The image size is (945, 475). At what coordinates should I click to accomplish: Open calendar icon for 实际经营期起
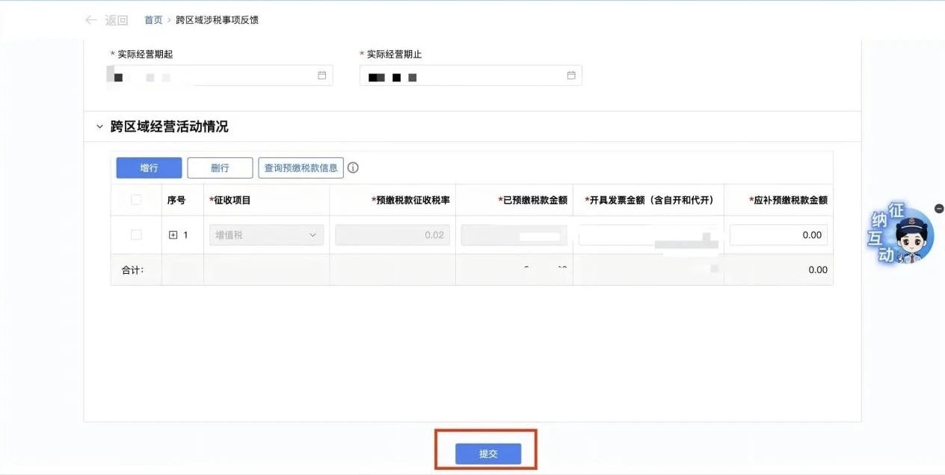pos(322,75)
